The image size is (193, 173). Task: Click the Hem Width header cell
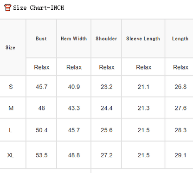74,38
